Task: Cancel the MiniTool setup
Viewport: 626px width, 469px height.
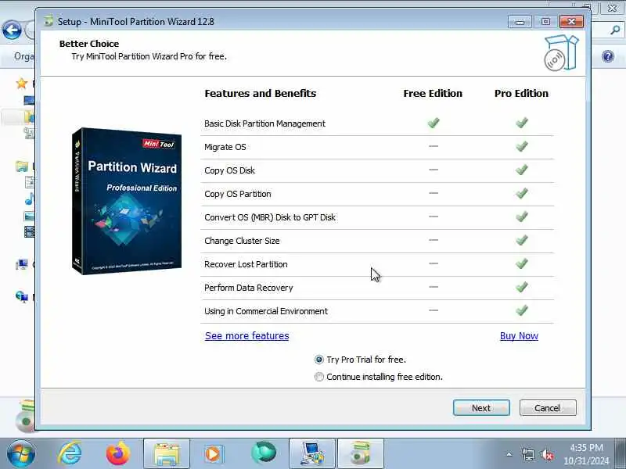Action: coord(547,407)
